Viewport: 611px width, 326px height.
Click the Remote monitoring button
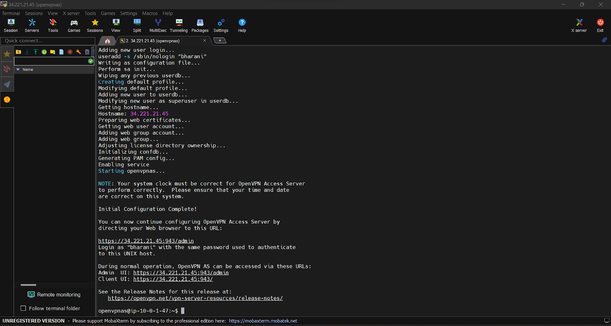pos(54,295)
